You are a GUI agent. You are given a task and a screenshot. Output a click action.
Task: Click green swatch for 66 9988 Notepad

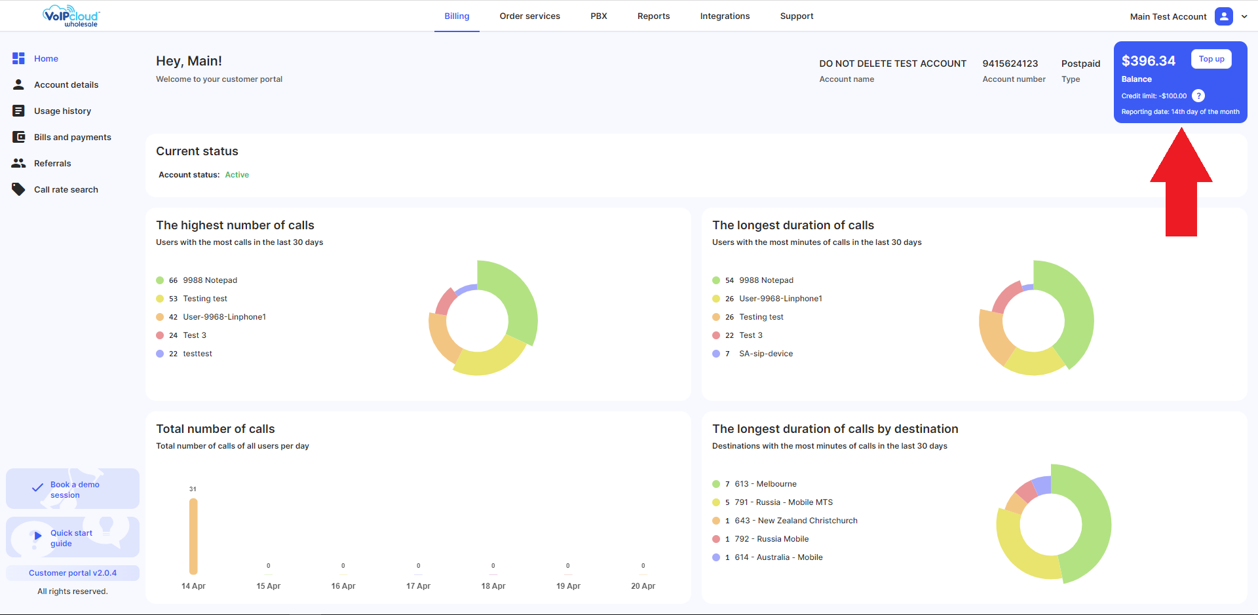tap(160, 280)
